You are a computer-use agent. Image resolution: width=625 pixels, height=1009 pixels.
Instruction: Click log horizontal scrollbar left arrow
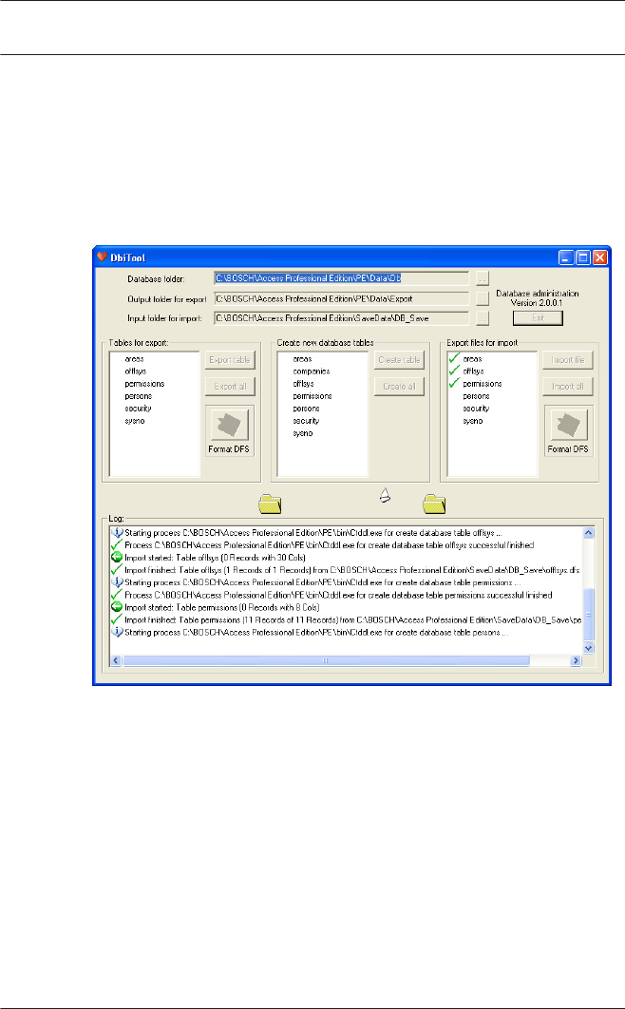click(117, 660)
